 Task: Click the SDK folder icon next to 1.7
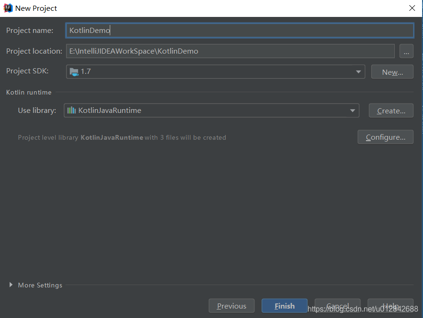[x=74, y=72]
